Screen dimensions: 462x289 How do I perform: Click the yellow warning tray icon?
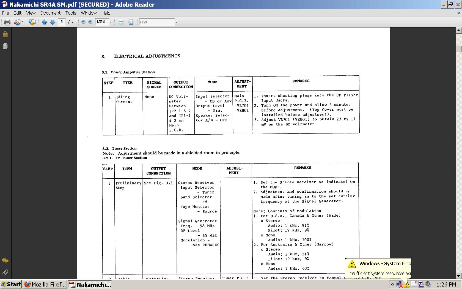click(406, 285)
